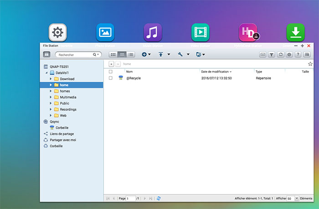The height and width of the screenshot is (209, 319).
Task: Expand the Public folder arrow
Action: pyautogui.click(x=51, y=103)
